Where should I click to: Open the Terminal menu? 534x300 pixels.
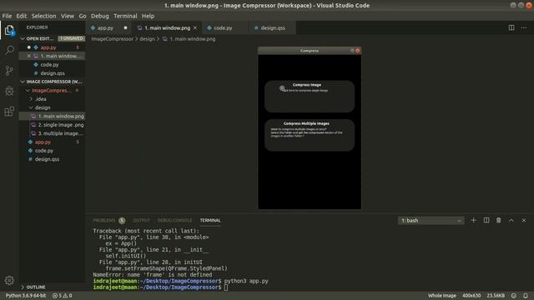(125, 16)
